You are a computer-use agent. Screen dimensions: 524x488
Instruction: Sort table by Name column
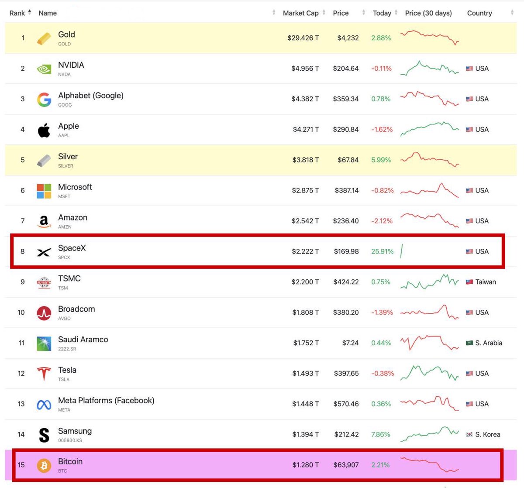48,13
